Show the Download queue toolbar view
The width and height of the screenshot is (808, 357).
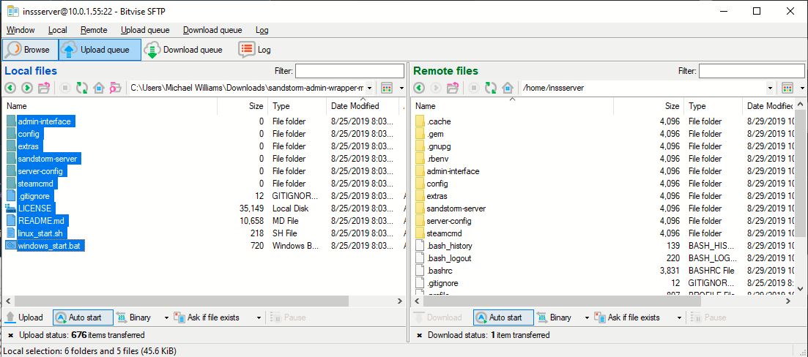pos(183,50)
